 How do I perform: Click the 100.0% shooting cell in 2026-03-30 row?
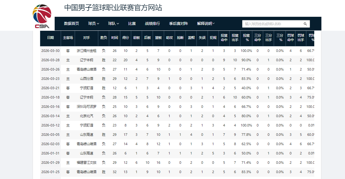point(246,51)
